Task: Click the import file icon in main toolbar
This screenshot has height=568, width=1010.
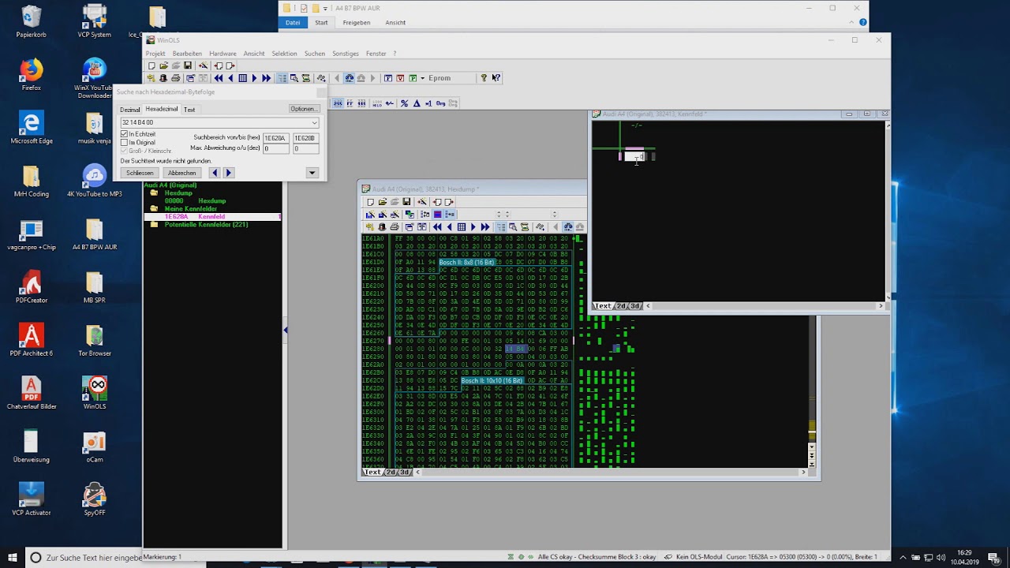Action: (219, 66)
